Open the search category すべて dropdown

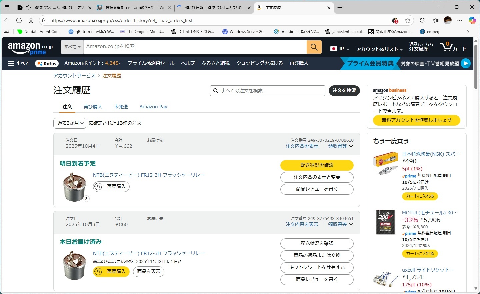tap(72, 47)
